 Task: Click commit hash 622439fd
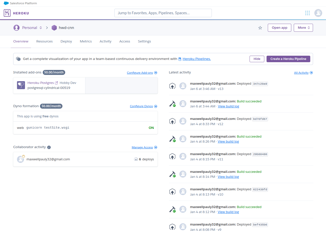tap(260, 190)
